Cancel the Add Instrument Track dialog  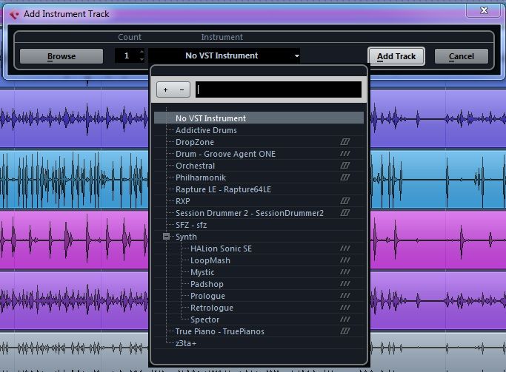coord(461,56)
